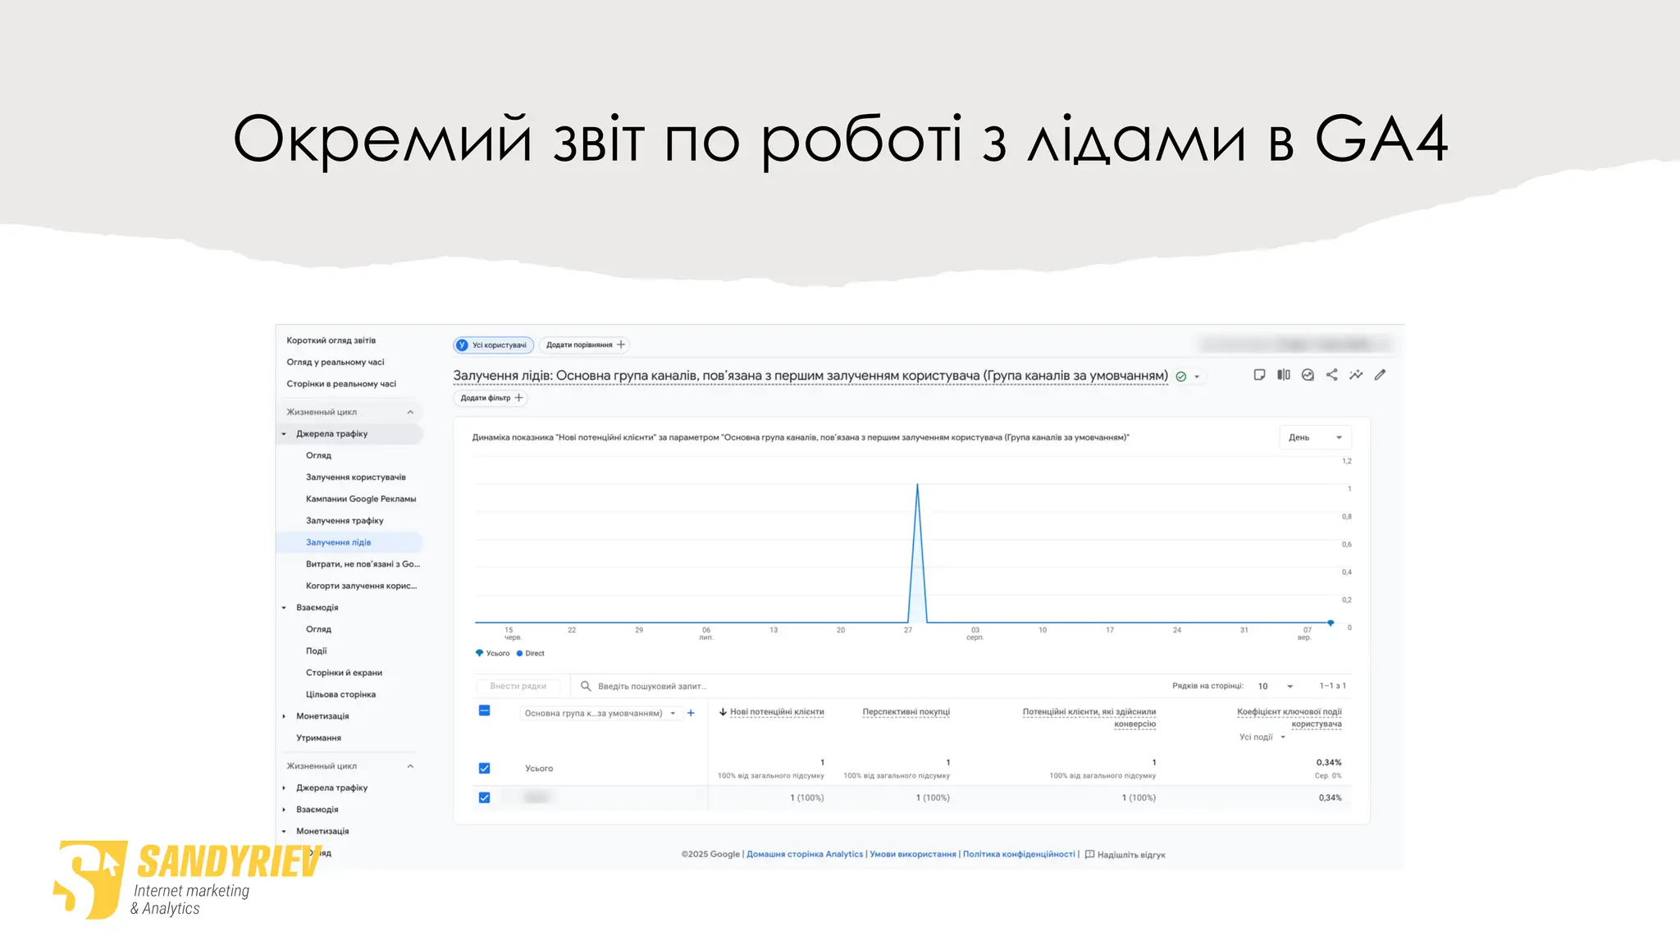This screenshot has height=945, width=1680.
Task: Click the 'Додати фільтр' button
Action: point(491,398)
